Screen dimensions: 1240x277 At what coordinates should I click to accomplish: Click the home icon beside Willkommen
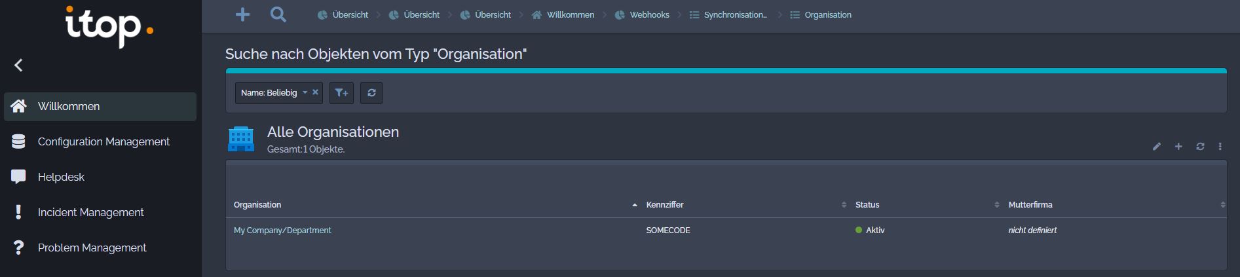(18, 106)
